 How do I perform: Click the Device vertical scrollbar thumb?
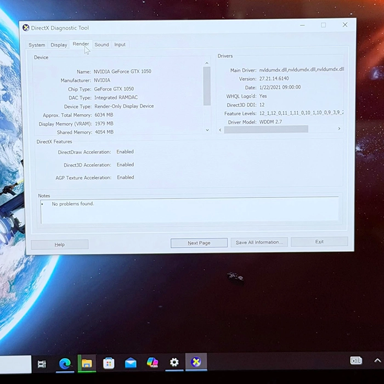pos(207,86)
